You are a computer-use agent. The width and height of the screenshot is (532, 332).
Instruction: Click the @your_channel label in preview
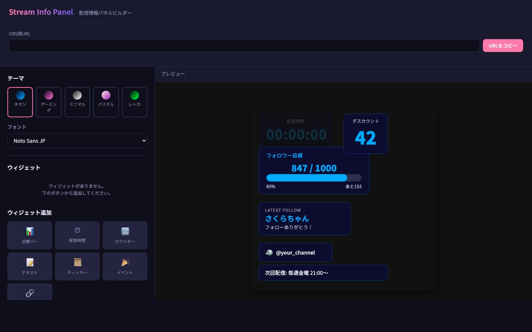click(x=296, y=253)
